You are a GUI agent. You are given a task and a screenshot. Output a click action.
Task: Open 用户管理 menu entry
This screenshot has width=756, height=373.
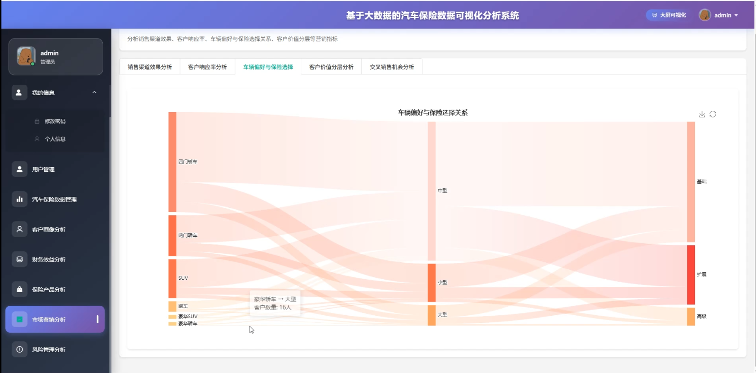click(x=55, y=169)
